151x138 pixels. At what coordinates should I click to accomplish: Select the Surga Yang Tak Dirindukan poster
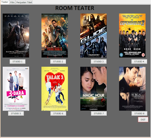coord(133,89)
